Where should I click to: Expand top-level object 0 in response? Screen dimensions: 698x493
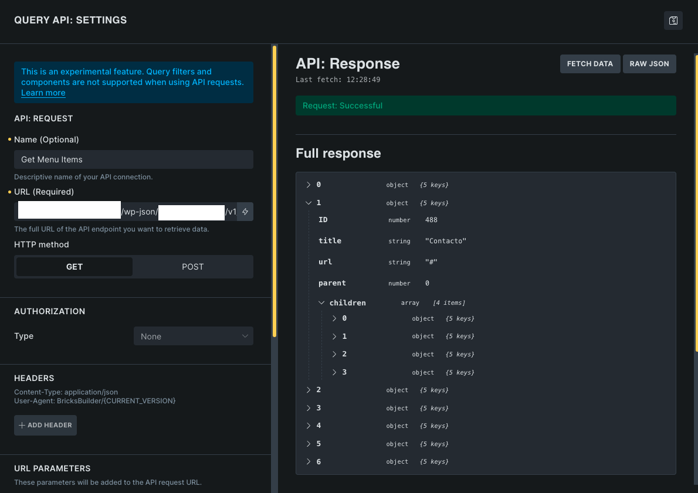(x=309, y=185)
